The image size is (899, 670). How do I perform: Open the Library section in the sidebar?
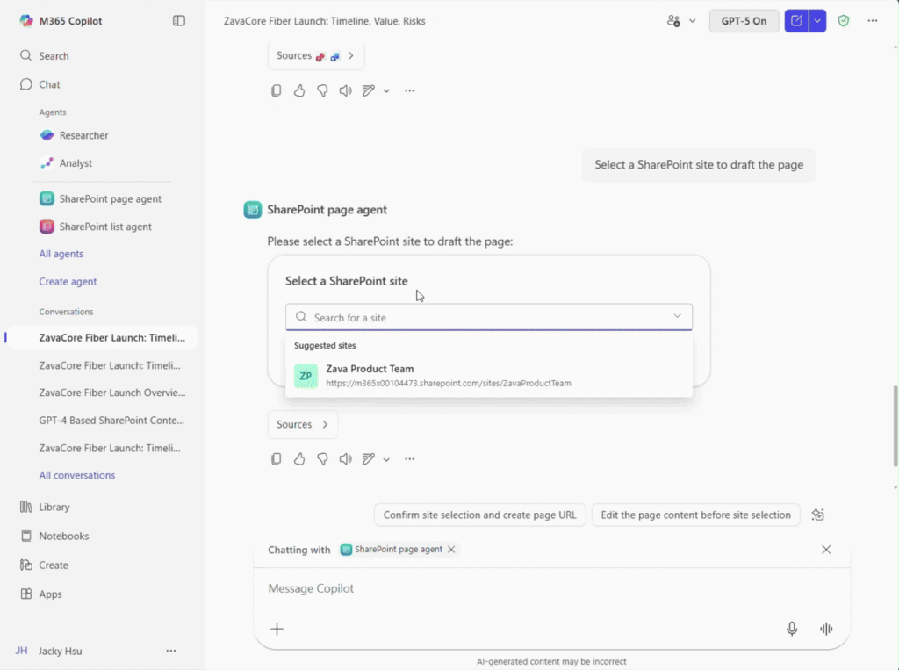54,507
